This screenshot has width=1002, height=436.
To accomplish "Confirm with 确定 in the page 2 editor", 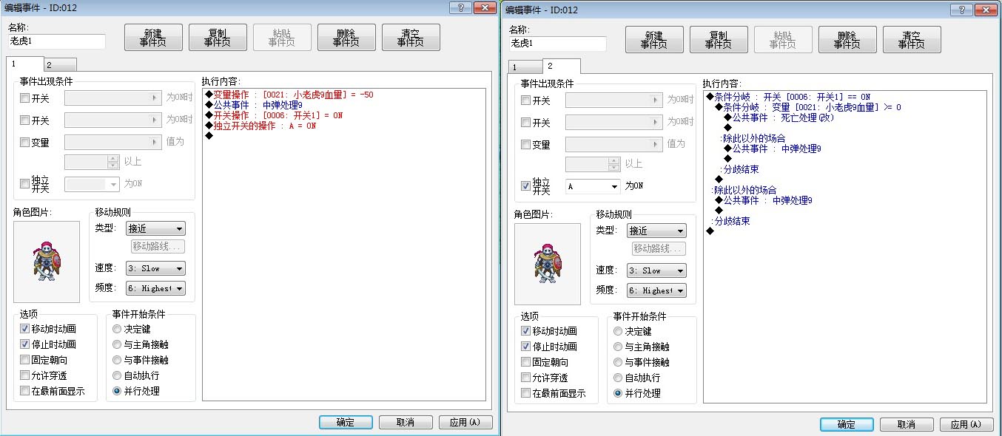I will pos(847,424).
